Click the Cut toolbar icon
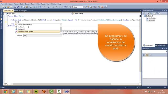Viewport: 168px width, 94px height. coord(22,7)
